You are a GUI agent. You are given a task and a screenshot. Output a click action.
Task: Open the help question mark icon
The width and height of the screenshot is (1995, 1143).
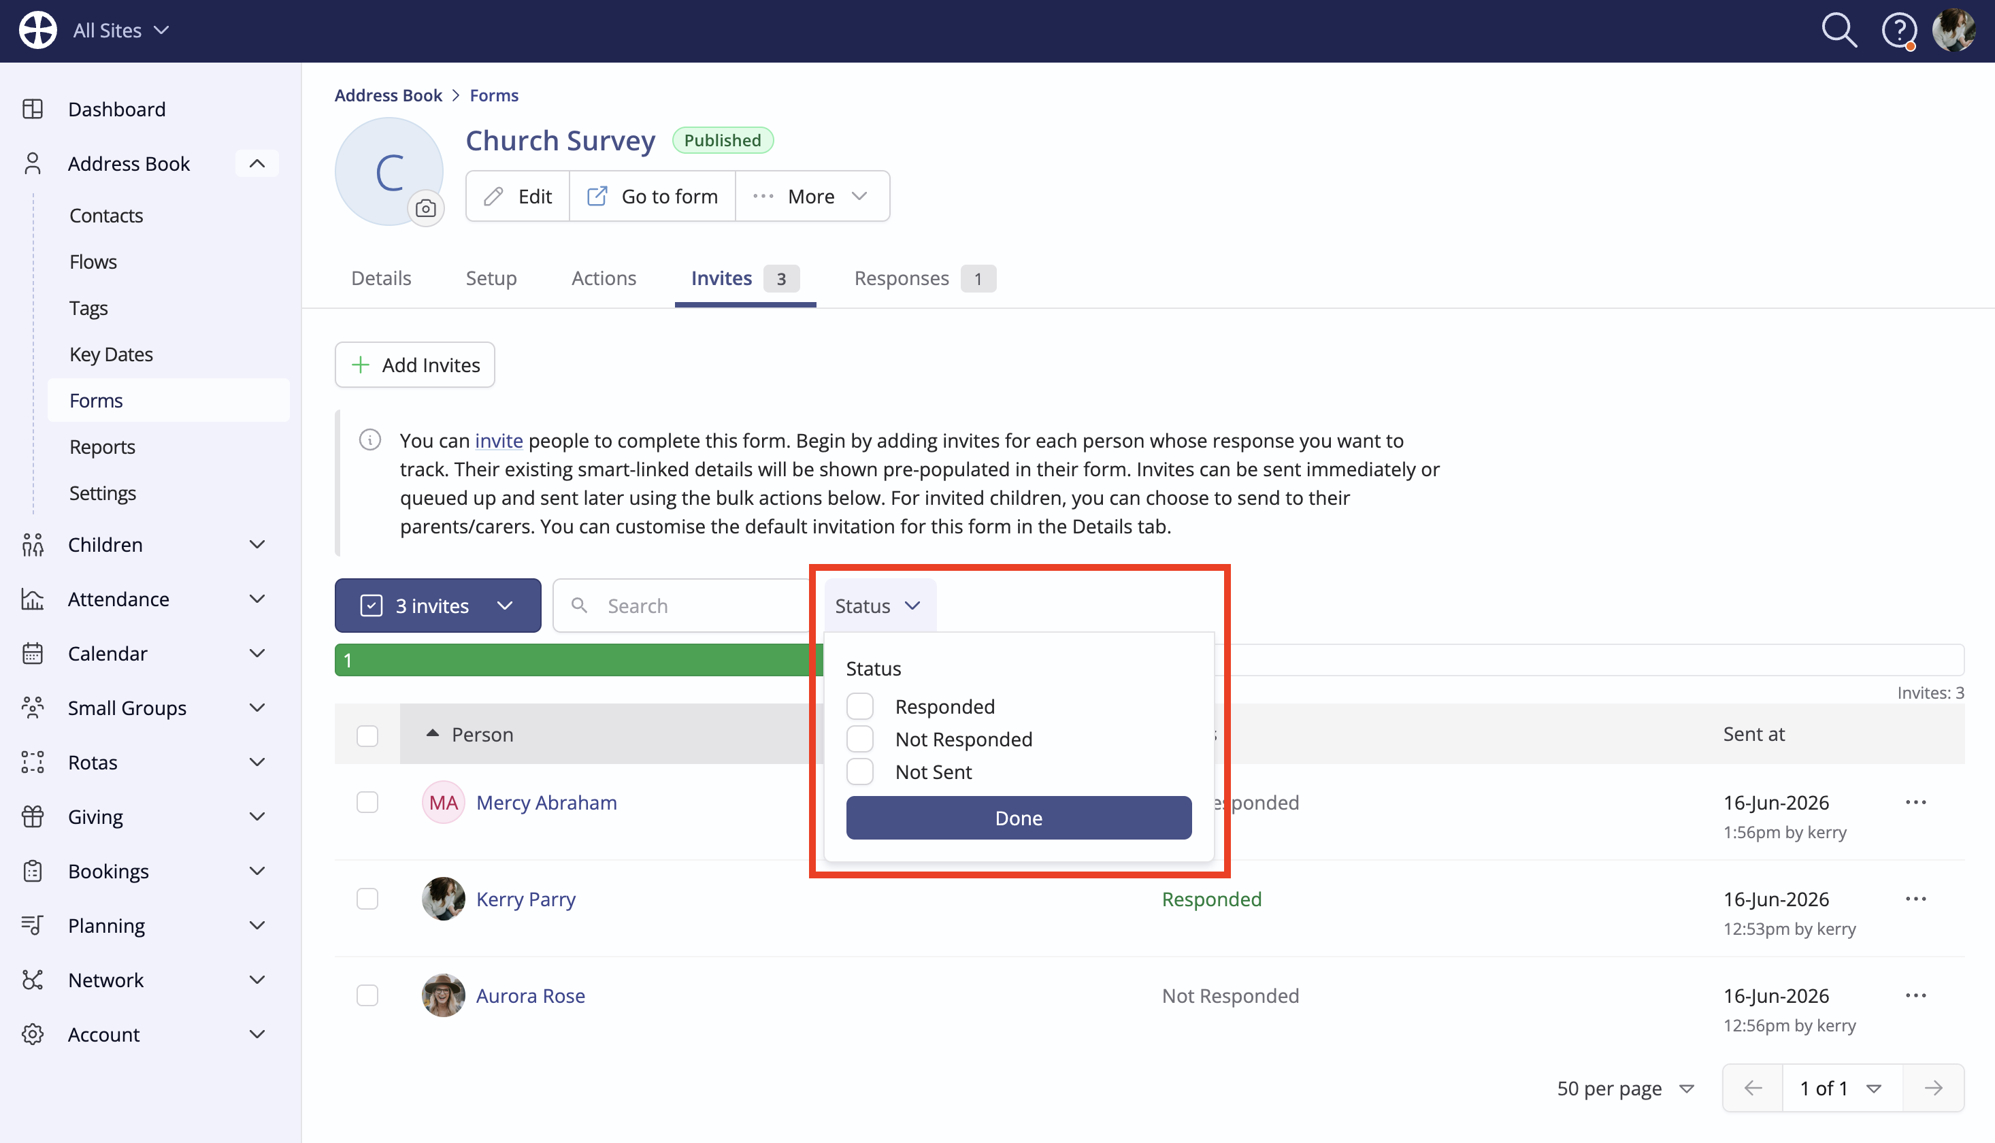pos(1899,31)
